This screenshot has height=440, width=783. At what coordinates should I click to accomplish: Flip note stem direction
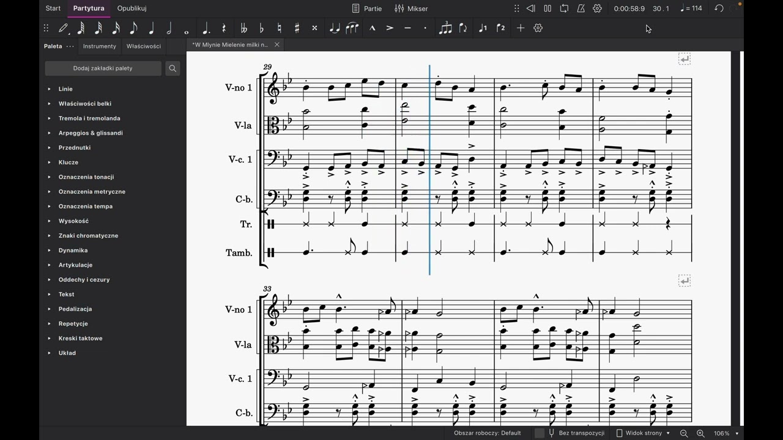coord(463,28)
